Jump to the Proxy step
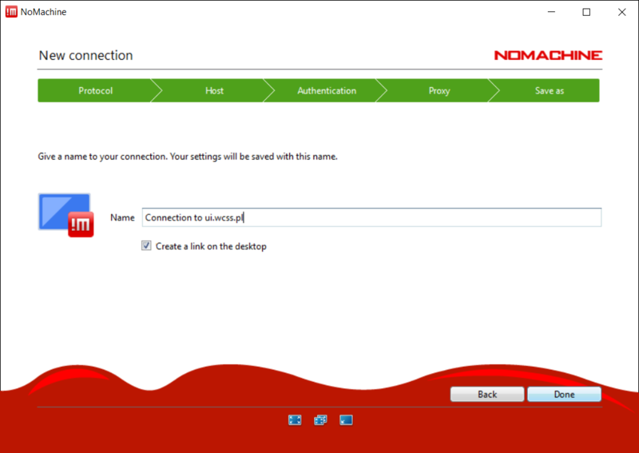The height and width of the screenshot is (453, 639). click(439, 91)
